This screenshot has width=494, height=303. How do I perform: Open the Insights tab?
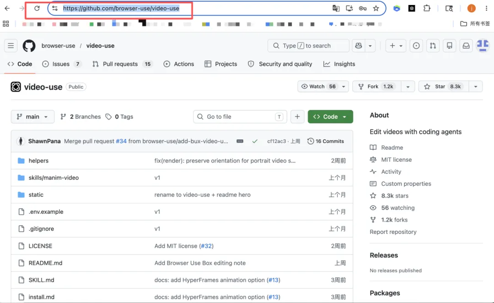[339, 64]
